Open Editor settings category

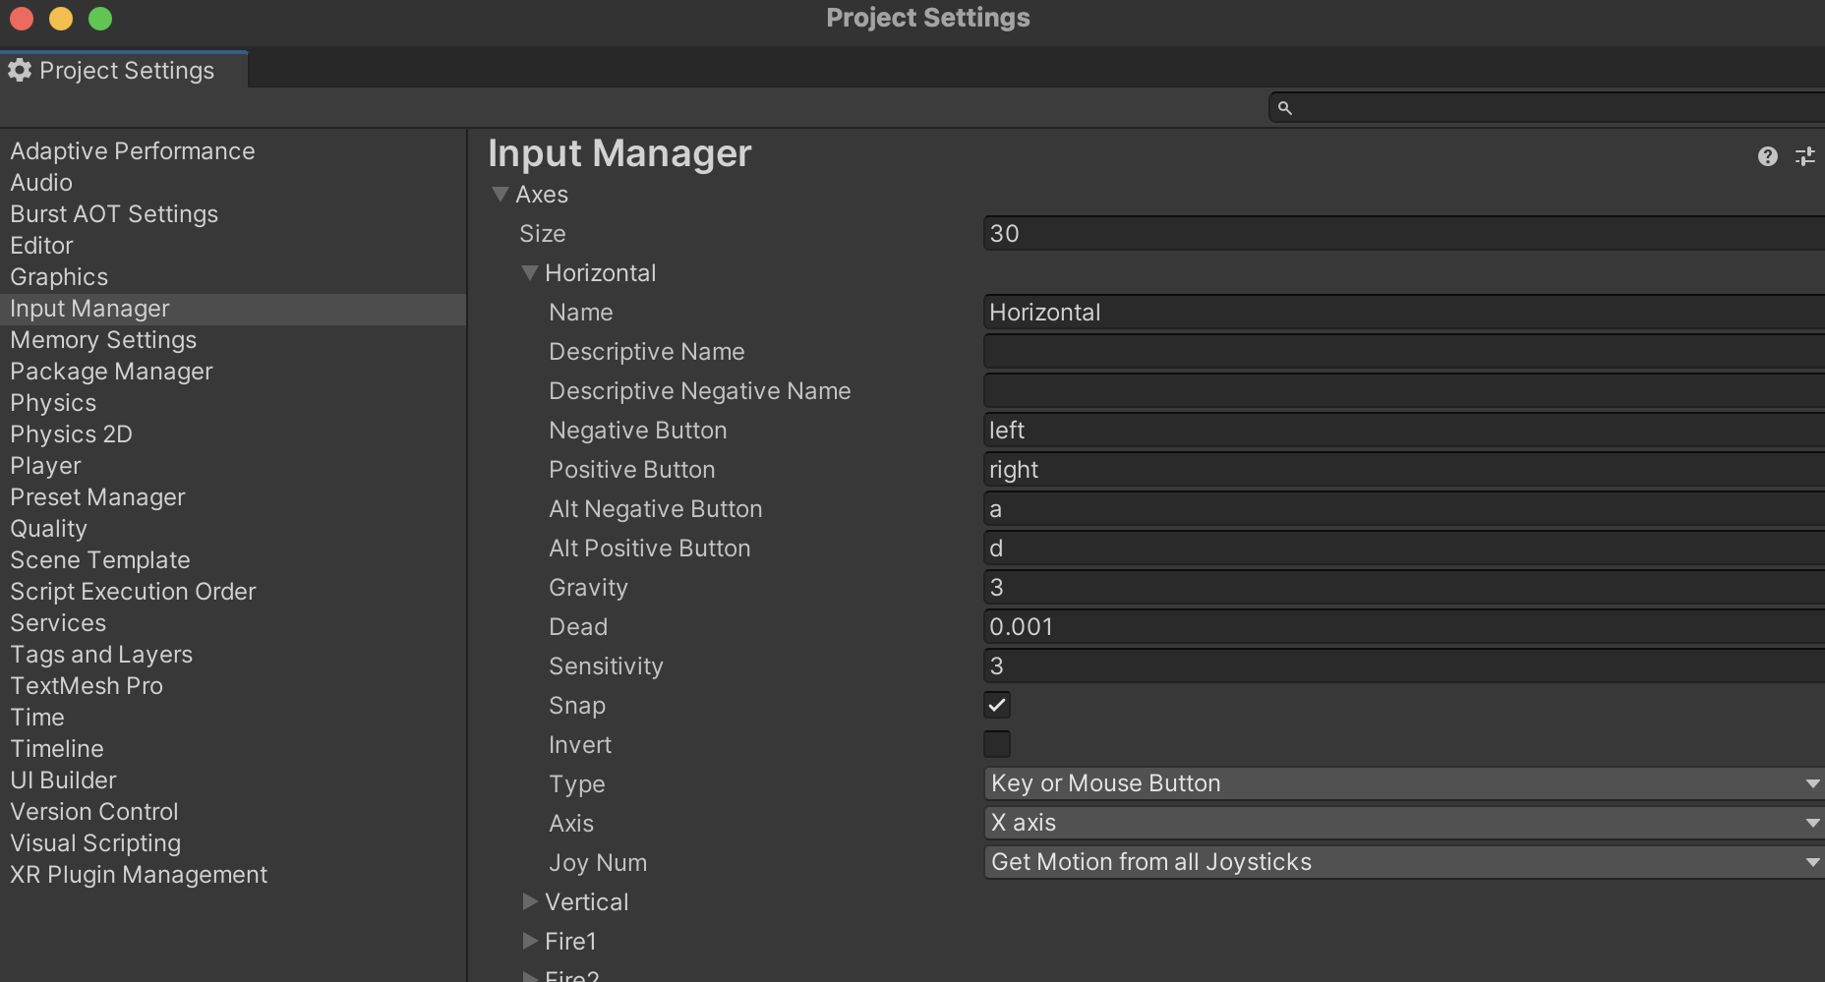click(x=41, y=246)
